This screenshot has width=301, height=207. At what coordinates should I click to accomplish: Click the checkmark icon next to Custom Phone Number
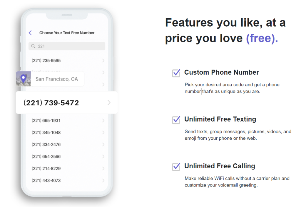(176, 73)
